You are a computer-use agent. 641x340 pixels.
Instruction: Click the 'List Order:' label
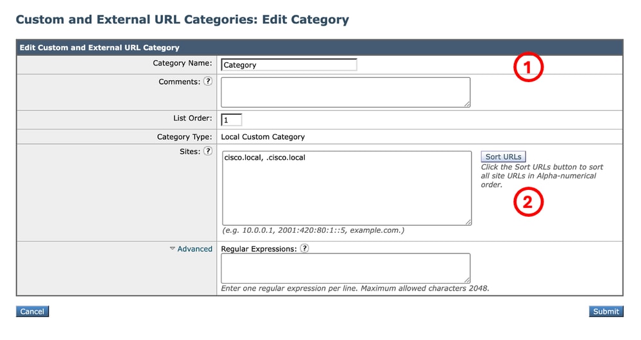192,118
